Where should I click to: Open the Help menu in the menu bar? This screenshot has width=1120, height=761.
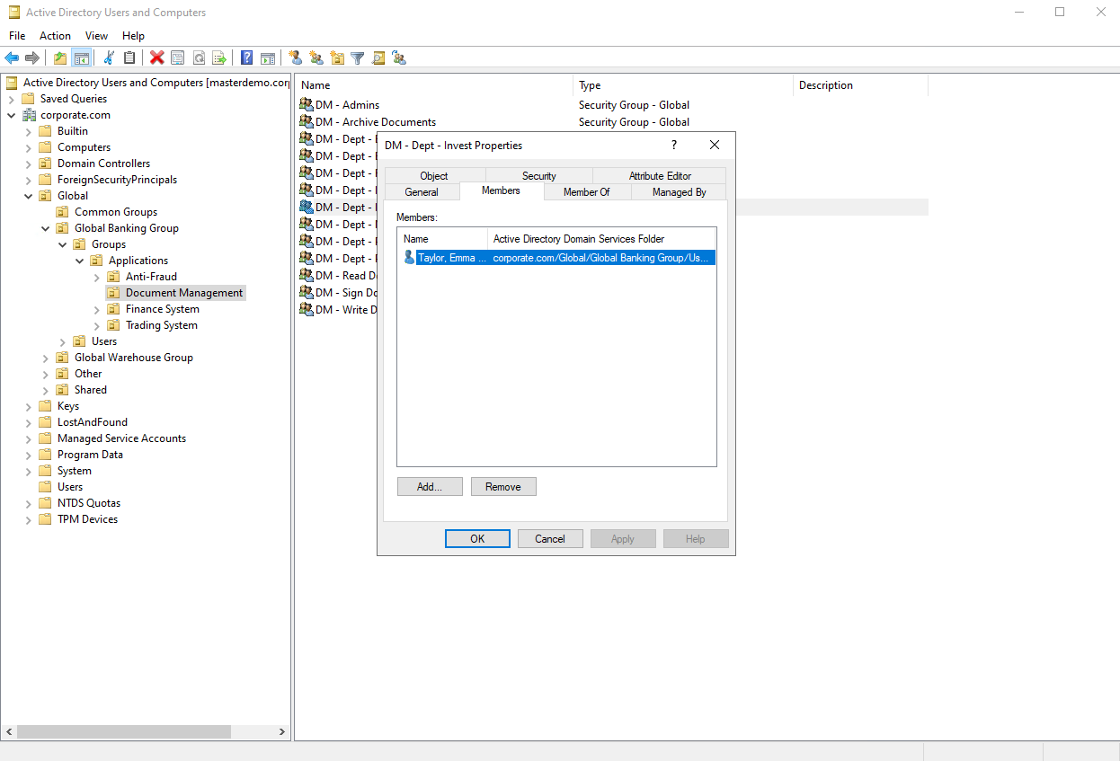pos(133,36)
